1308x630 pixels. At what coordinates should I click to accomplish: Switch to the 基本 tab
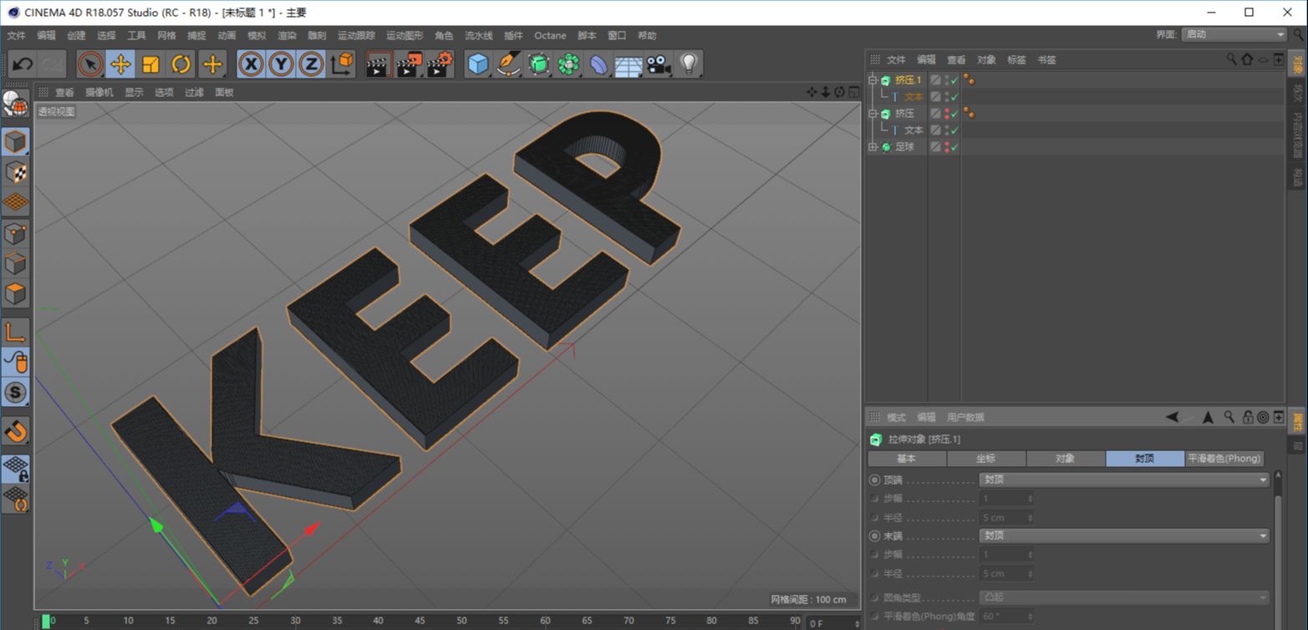(907, 459)
